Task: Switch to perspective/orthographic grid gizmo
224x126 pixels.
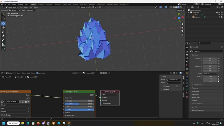Action: (x=182, y=35)
